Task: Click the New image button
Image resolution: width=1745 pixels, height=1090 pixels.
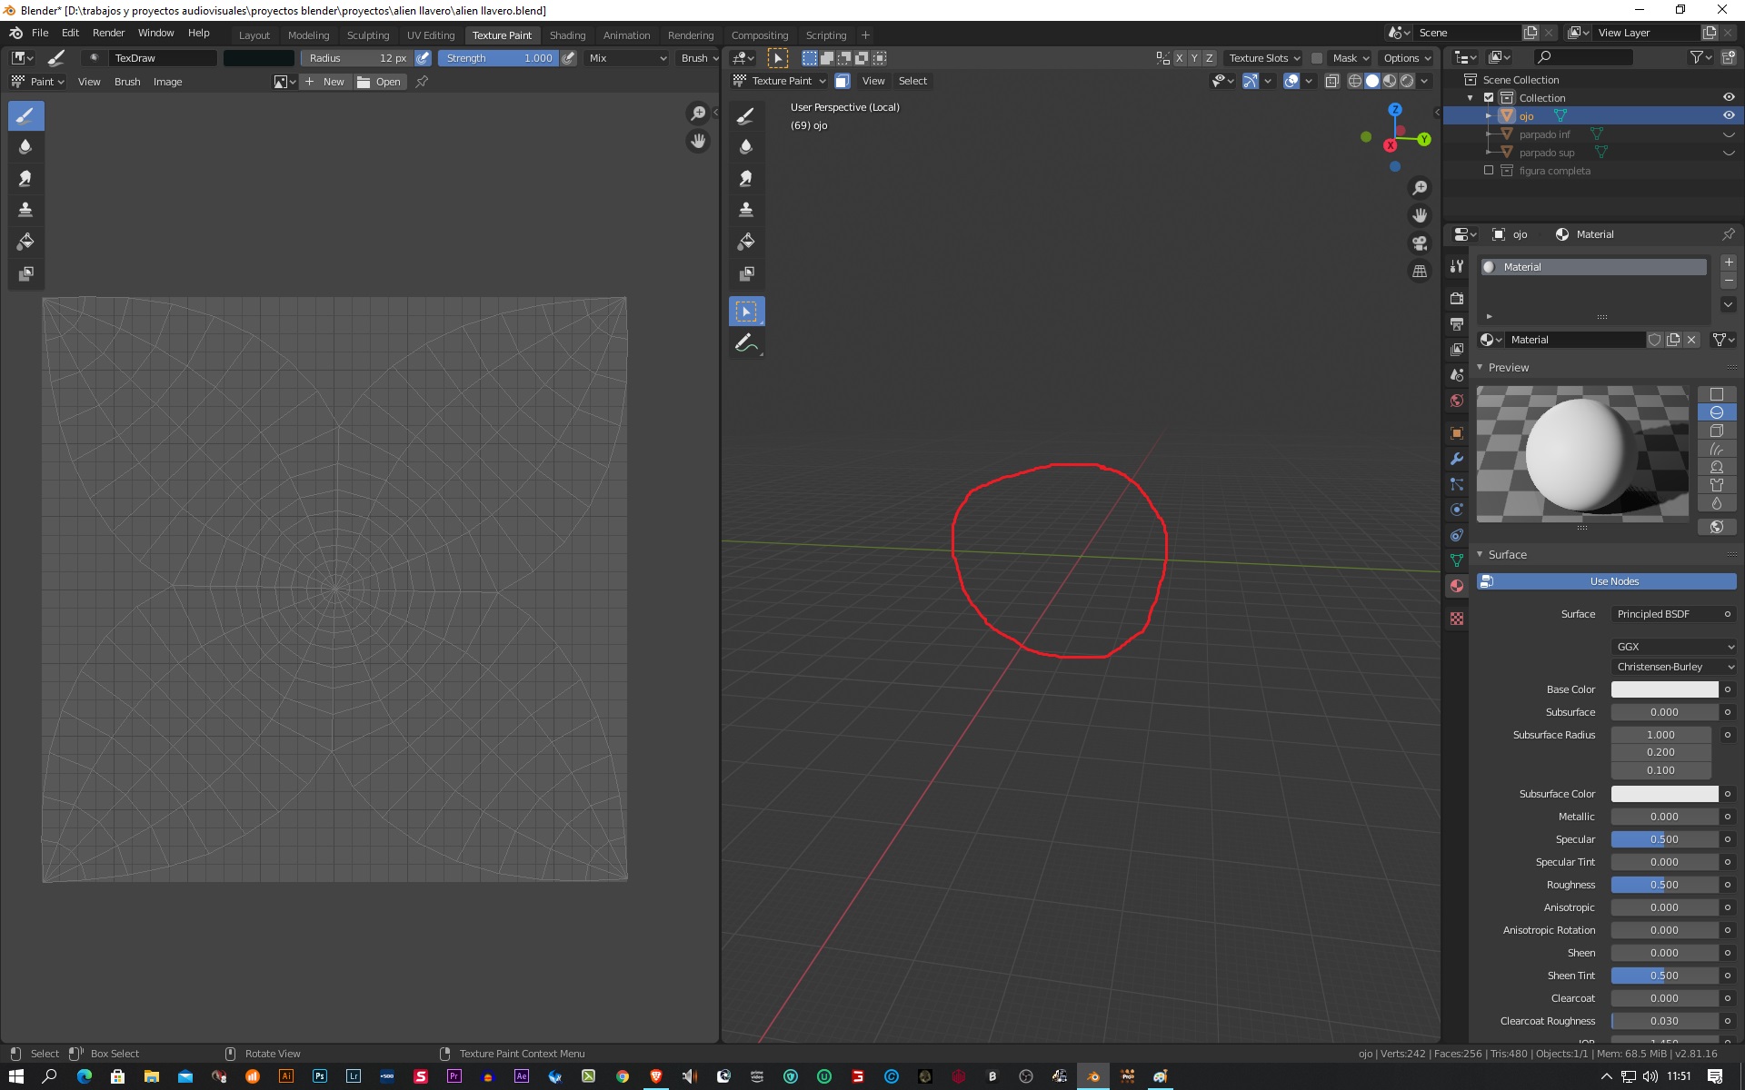Action: (x=325, y=82)
